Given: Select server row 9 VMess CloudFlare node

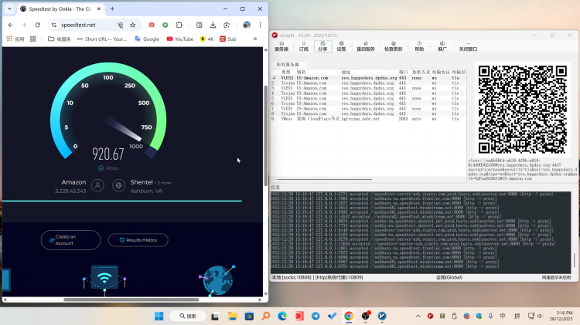Looking at the screenshot, I should click(368, 119).
